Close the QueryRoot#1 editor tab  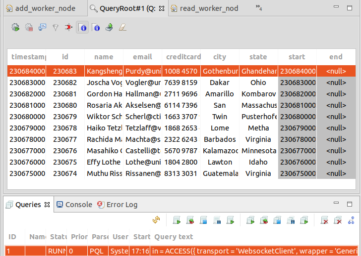tap(162, 8)
